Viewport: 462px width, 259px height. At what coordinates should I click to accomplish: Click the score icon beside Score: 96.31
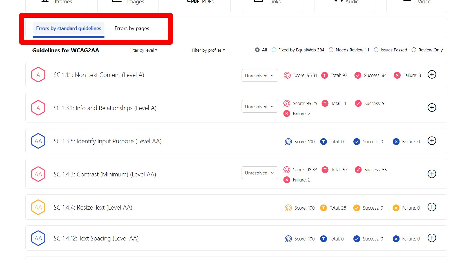pos(287,75)
